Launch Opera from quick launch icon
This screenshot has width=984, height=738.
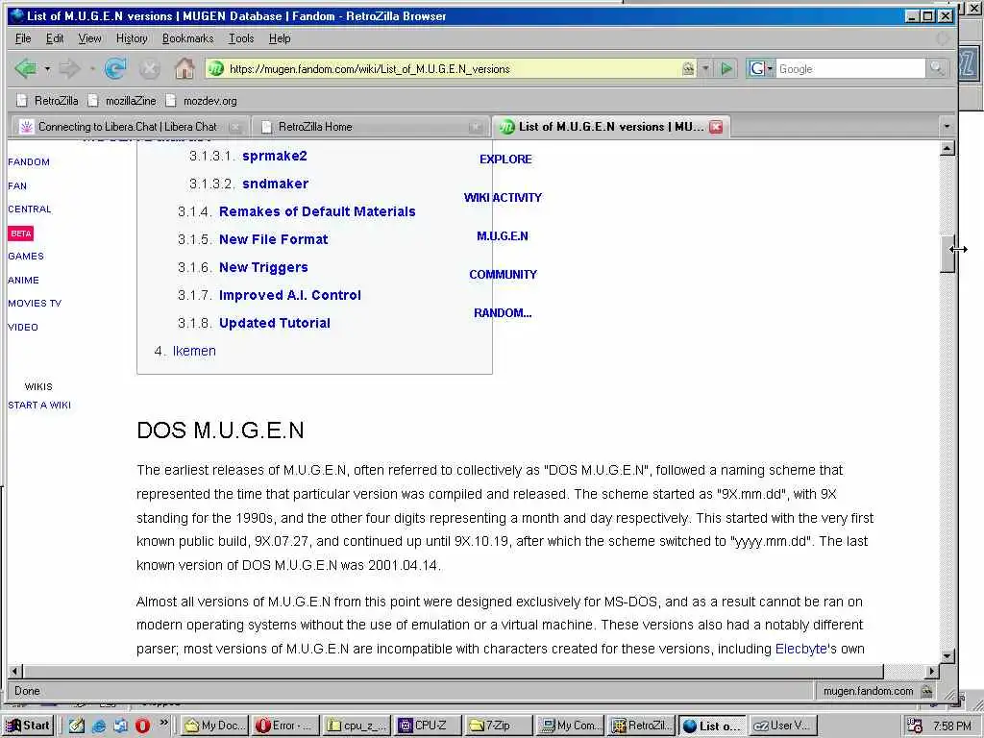(142, 726)
